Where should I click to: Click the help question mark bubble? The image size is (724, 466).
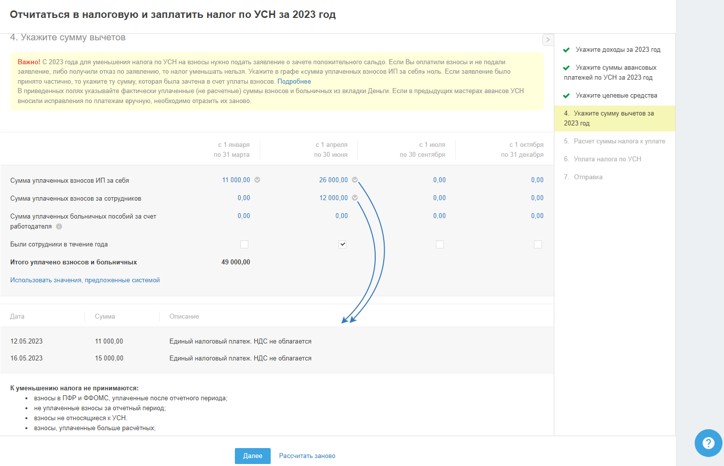(x=708, y=443)
